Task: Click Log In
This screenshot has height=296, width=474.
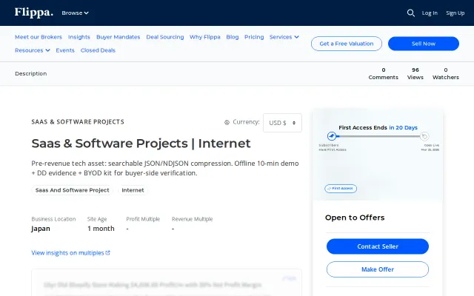Action: coord(430,13)
